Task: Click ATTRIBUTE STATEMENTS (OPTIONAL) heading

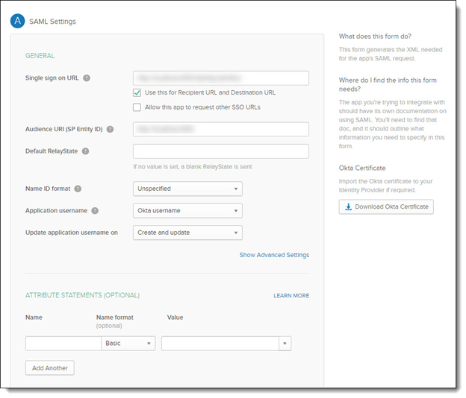Action: (x=83, y=296)
